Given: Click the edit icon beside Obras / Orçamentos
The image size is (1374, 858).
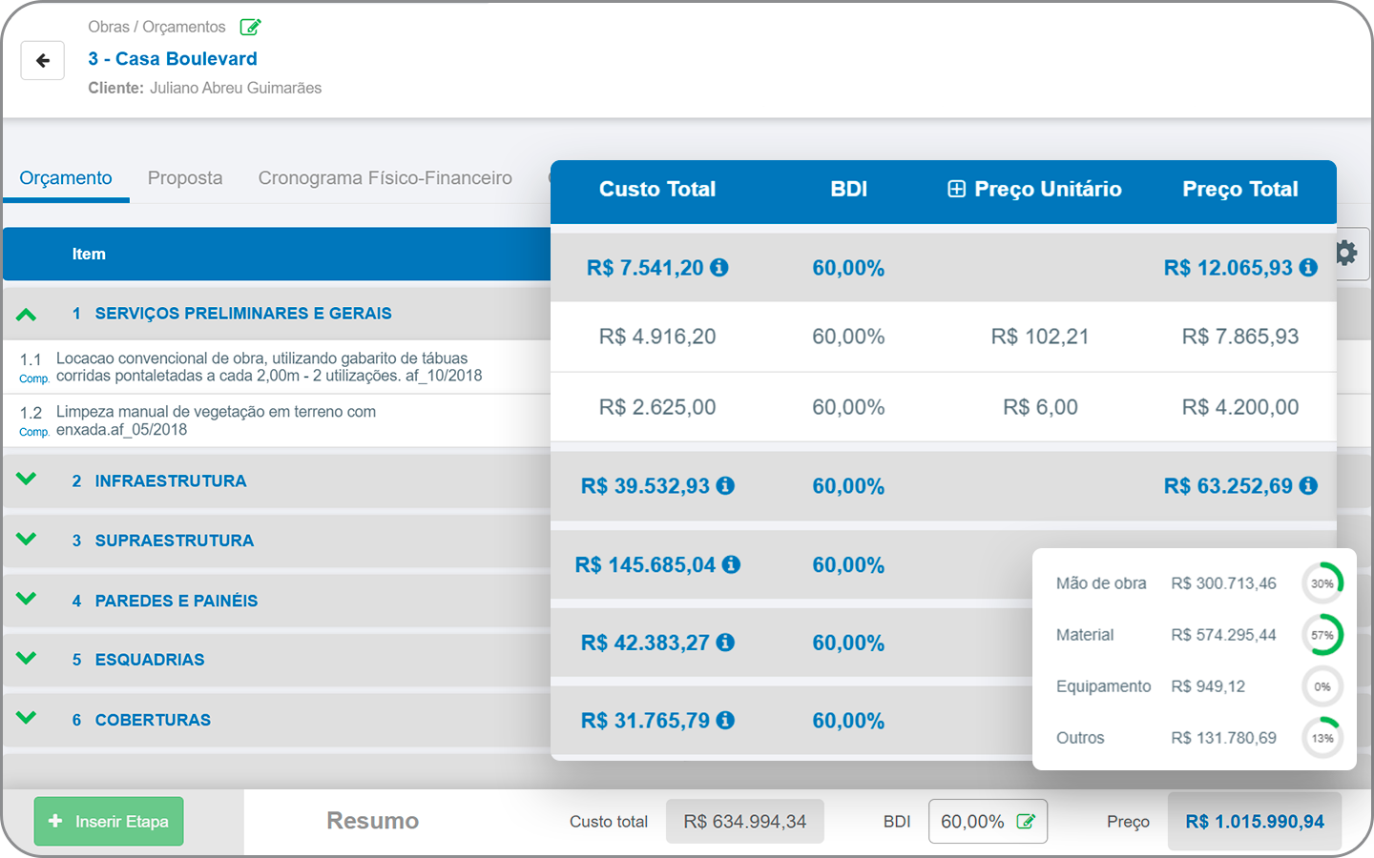Looking at the screenshot, I should pyautogui.click(x=251, y=27).
